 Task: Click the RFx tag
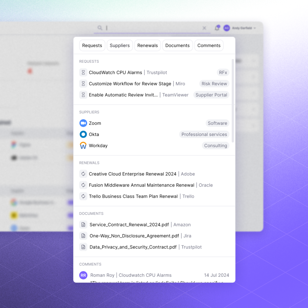pyautogui.click(x=223, y=72)
